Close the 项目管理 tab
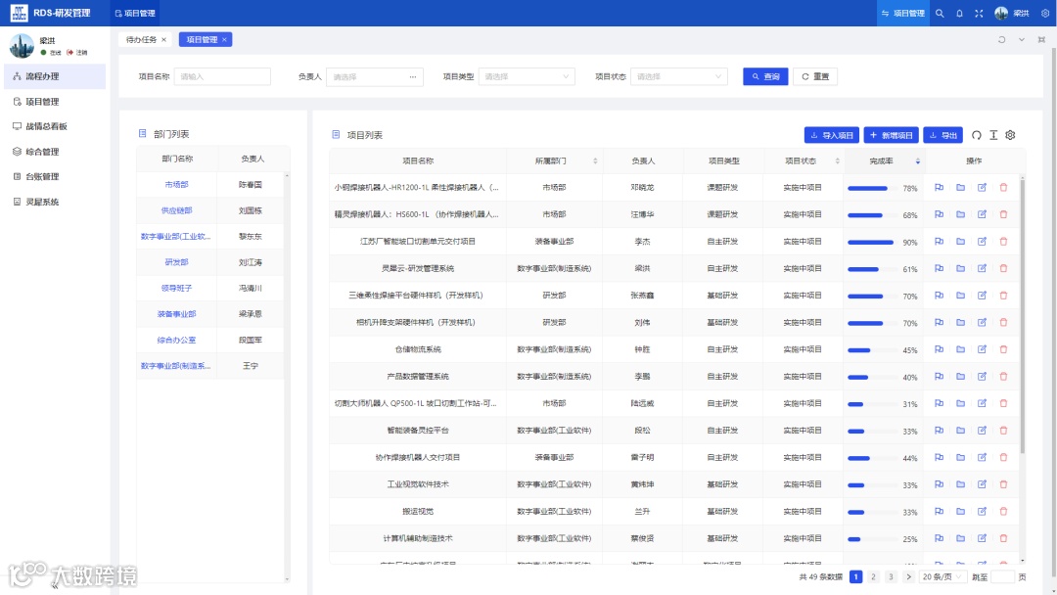 pyautogui.click(x=225, y=40)
